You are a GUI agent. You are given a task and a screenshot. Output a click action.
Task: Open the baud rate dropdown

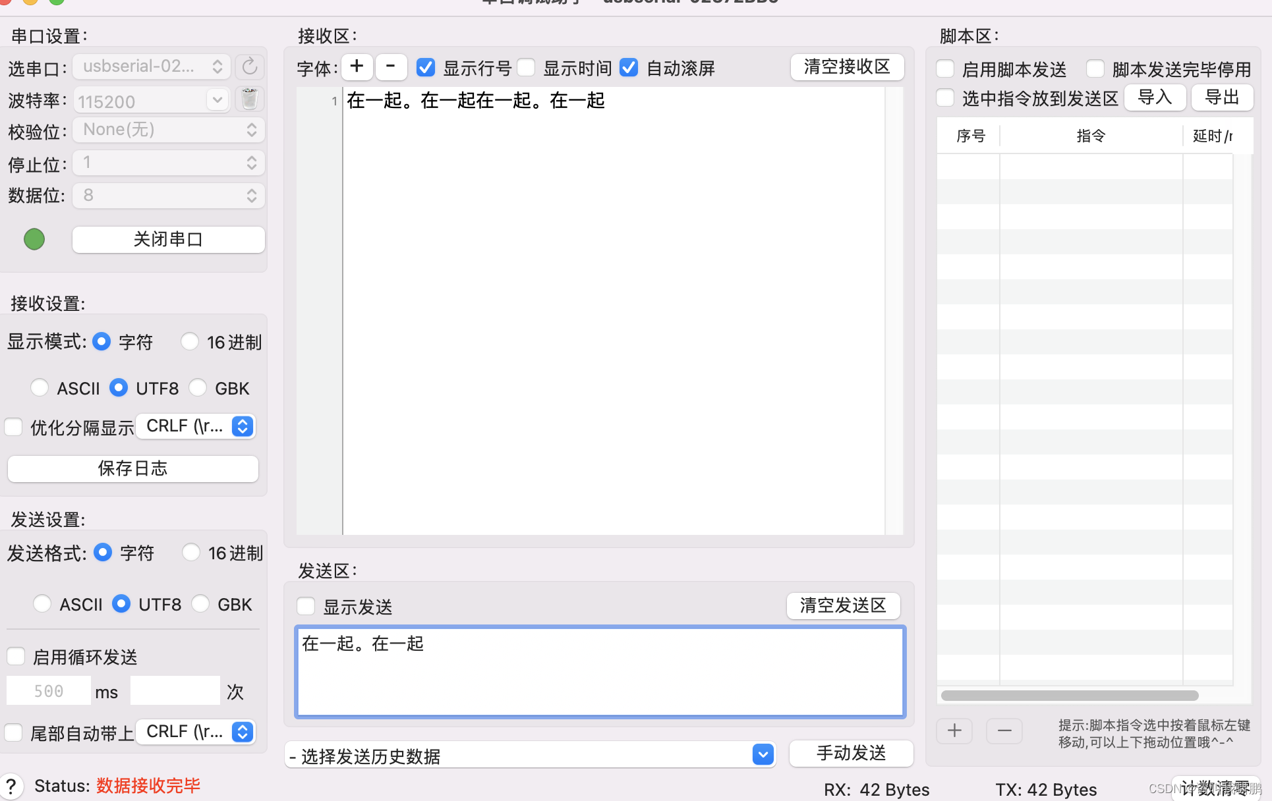tap(217, 100)
